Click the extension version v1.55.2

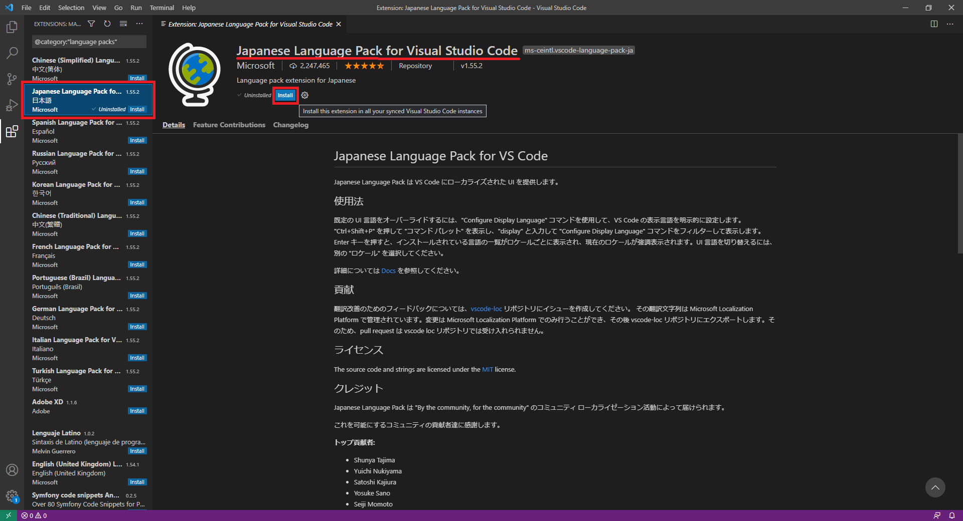(x=471, y=66)
